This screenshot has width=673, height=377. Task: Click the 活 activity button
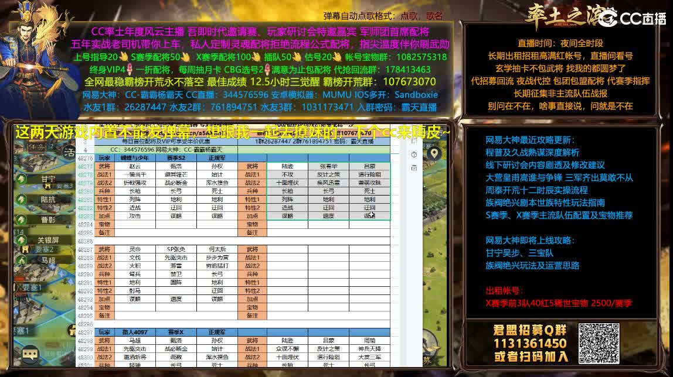pyautogui.click(x=69, y=152)
